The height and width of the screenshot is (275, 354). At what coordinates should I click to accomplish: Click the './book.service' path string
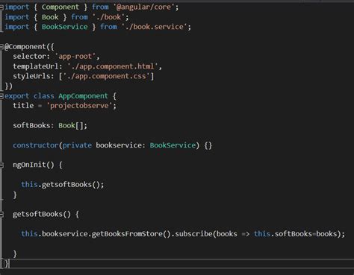click(154, 27)
